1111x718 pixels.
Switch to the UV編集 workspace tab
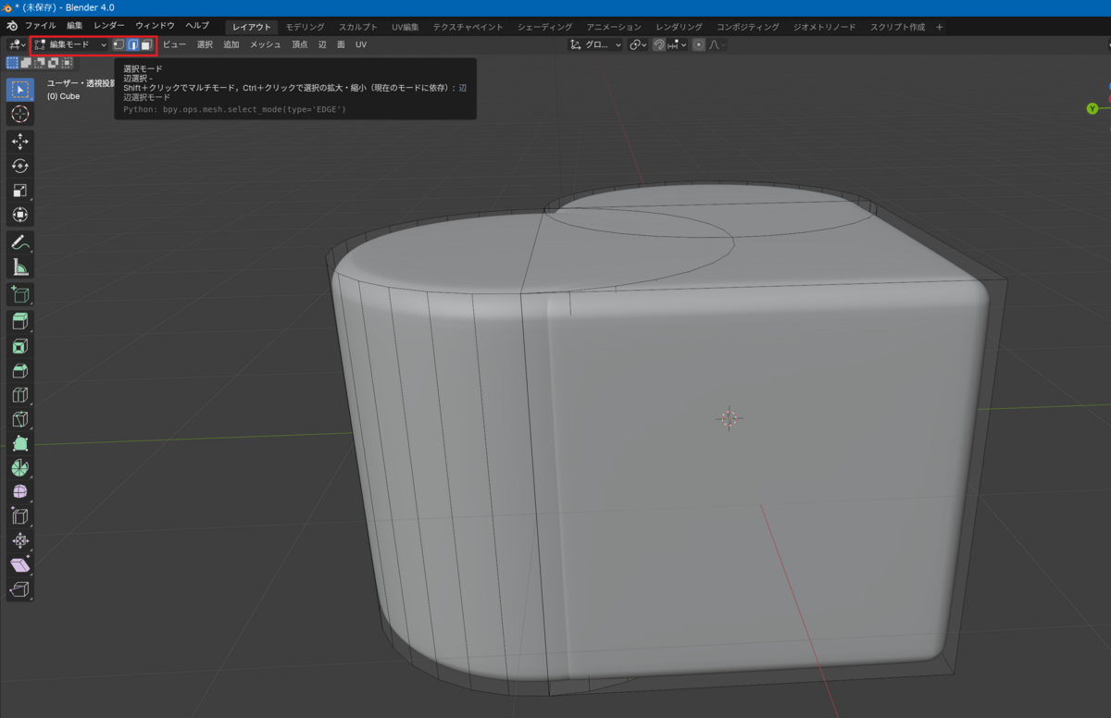[407, 27]
